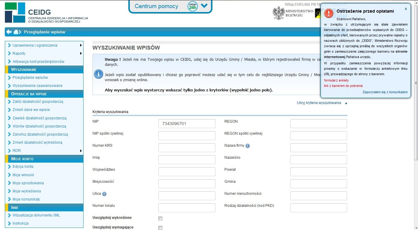418x230 pixels.
Task: Close the Ostrzeżenie przed opłatami popup
Action: pos(406,9)
